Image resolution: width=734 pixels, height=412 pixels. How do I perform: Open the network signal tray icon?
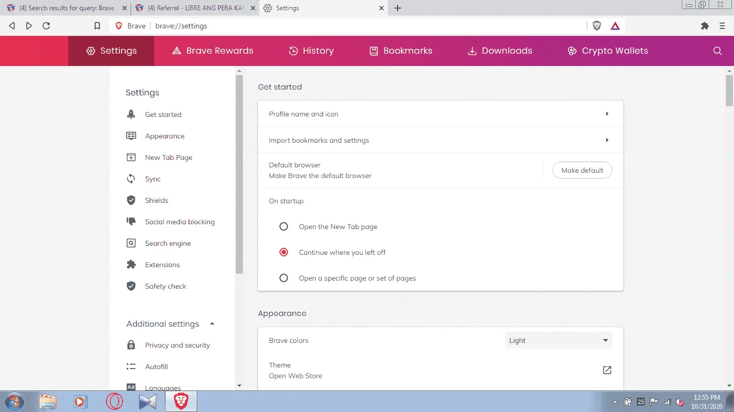click(x=667, y=402)
